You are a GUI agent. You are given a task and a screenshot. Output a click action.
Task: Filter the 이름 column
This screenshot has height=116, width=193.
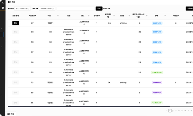(x=58, y=16)
